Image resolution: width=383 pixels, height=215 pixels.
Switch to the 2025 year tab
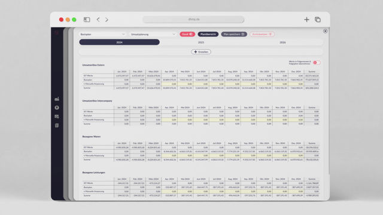pyautogui.click(x=201, y=42)
